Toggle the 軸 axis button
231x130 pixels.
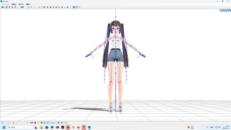(x=42, y=123)
